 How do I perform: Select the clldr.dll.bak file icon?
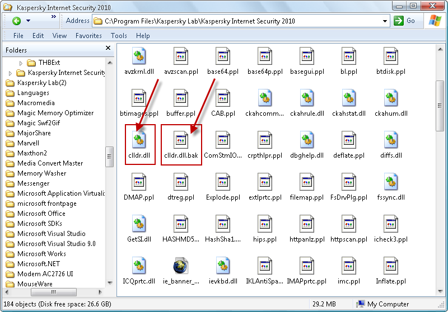tap(181, 140)
